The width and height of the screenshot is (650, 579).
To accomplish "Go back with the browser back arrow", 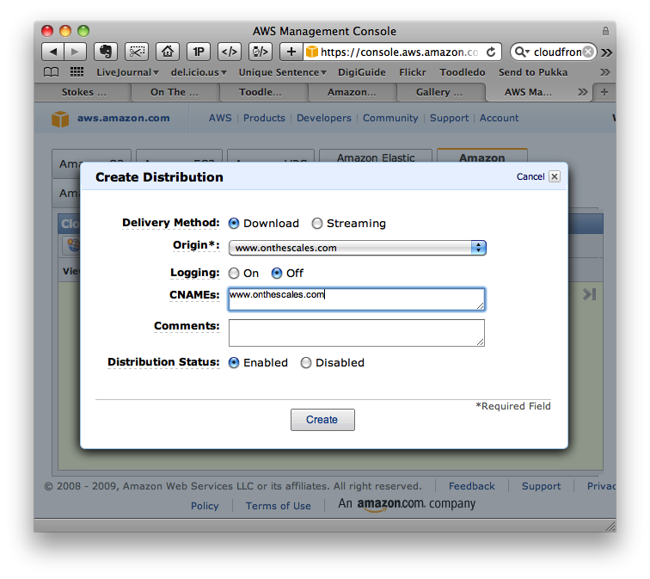I will pos(53,52).
